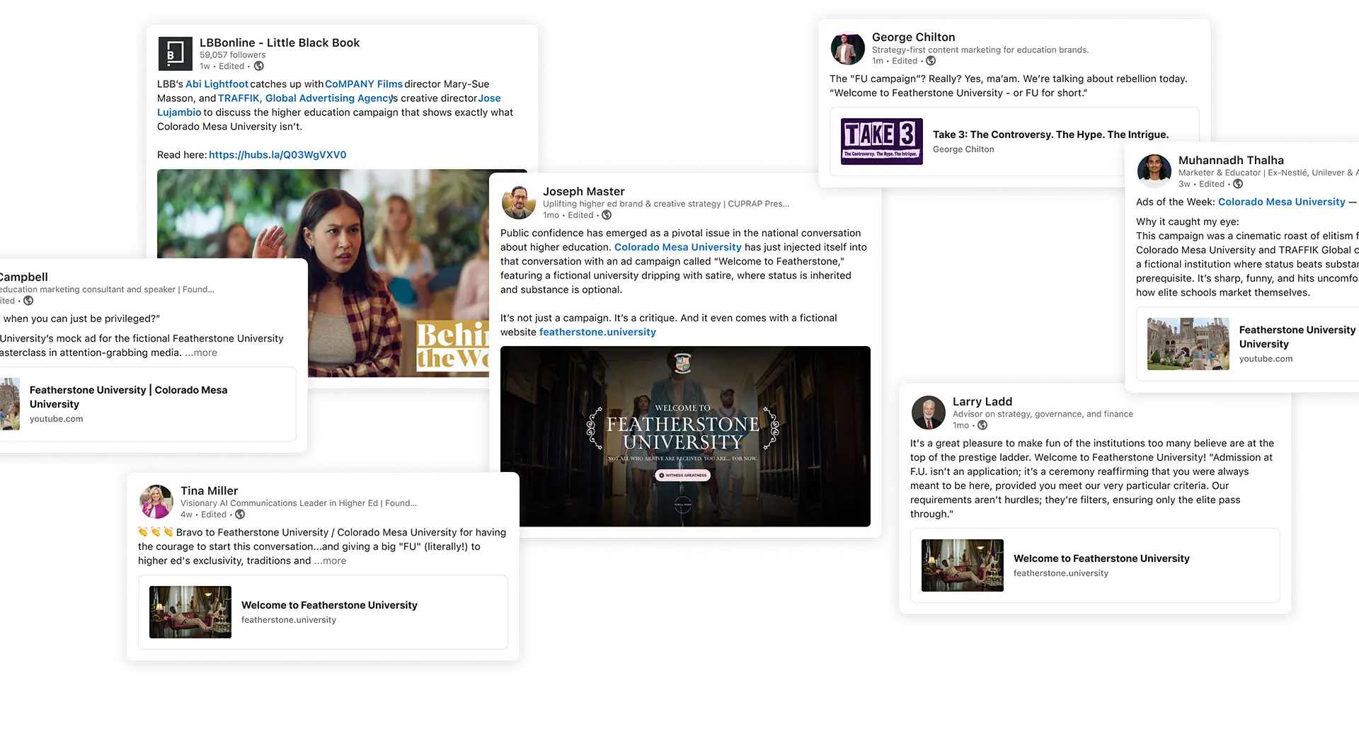
Task: Open the Abi Lightfoot mention link
Action: coord(217,84)
